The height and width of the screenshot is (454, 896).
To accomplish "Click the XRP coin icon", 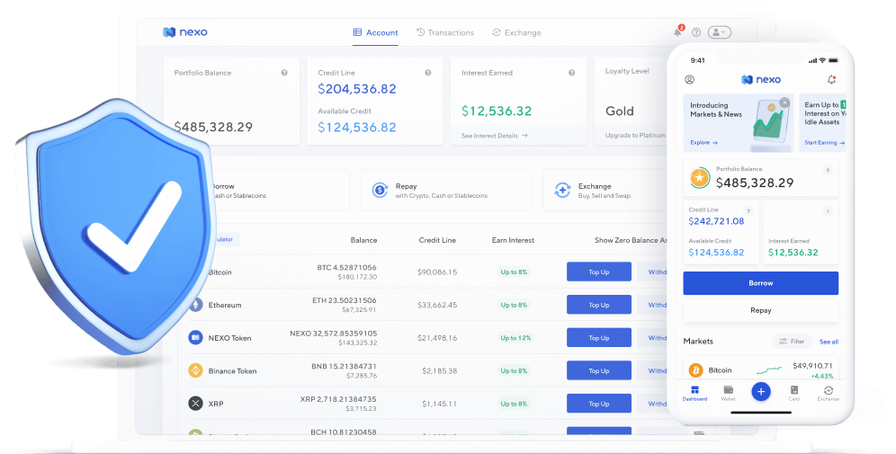I will click(x=195, y=404).
